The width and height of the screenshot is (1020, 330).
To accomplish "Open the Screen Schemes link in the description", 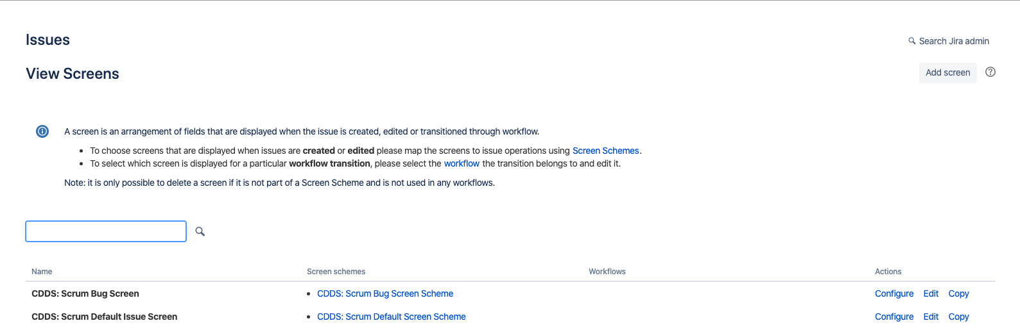I will pyautogui.click(x=605, y=151).
